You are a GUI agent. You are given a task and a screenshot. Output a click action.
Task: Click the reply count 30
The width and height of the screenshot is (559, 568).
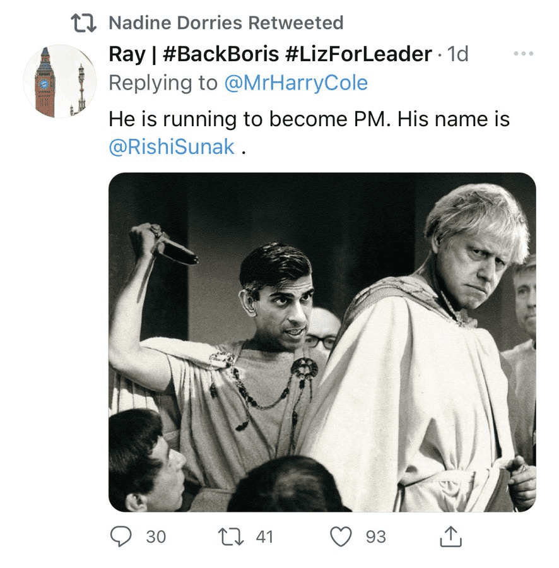(x=156, y=537)
